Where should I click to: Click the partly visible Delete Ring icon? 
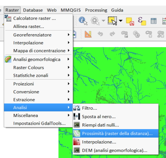(161, 34)
